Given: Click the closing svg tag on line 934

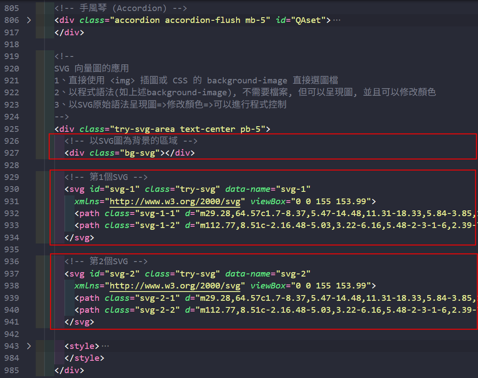Looking at the screenshot, I should (79, 238).
